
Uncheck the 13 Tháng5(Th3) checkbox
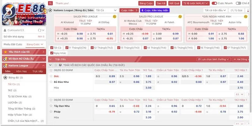click(119, 48)
